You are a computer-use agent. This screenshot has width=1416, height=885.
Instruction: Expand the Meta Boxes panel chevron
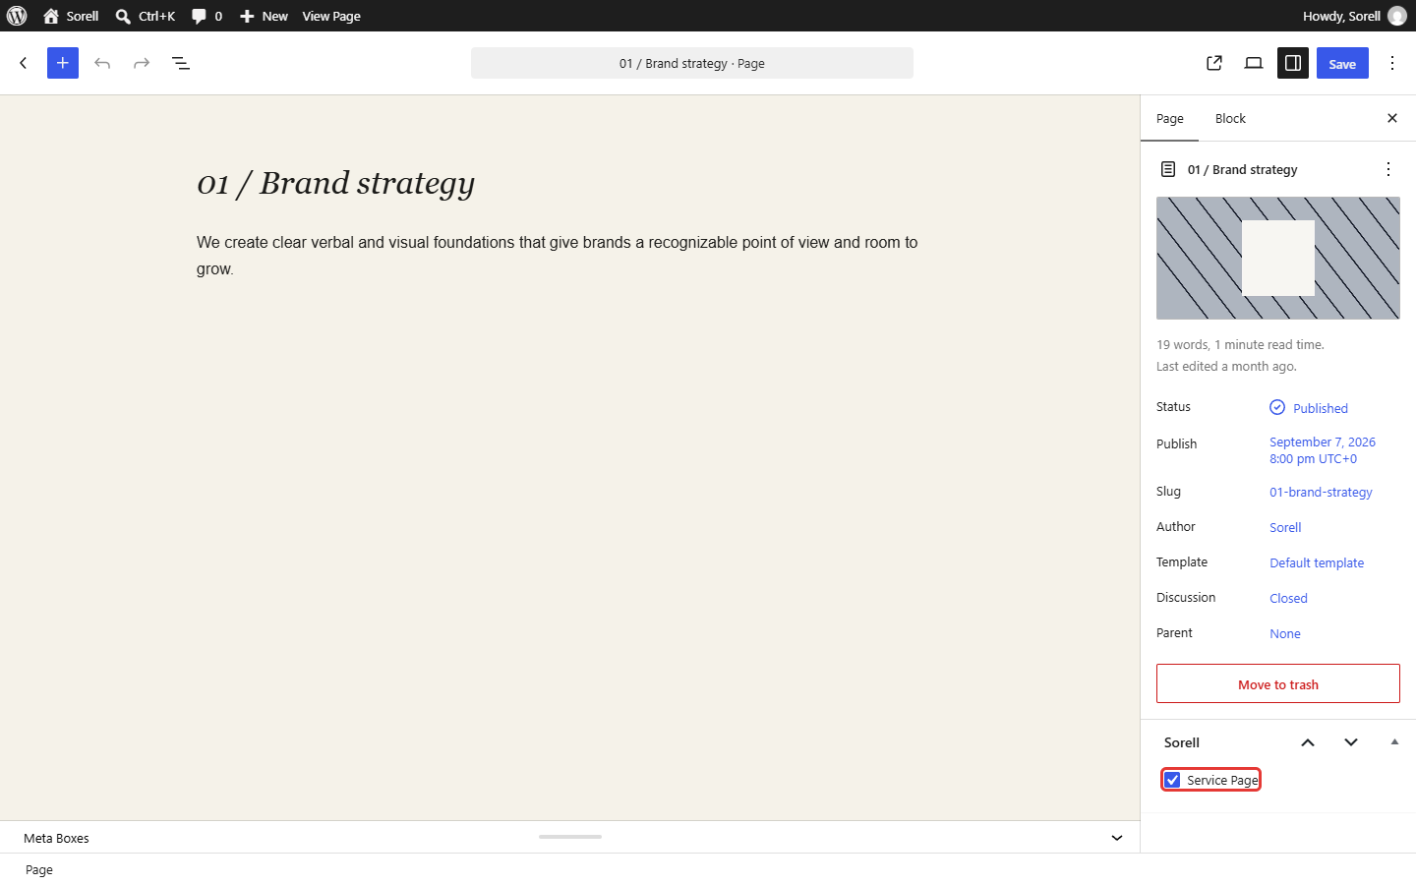tap(1117, 838)
